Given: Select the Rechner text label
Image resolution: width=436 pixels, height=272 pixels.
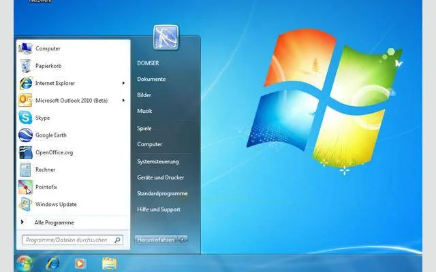Looking at the screenshot, I should pyautogui.click(x=46, y=169).
